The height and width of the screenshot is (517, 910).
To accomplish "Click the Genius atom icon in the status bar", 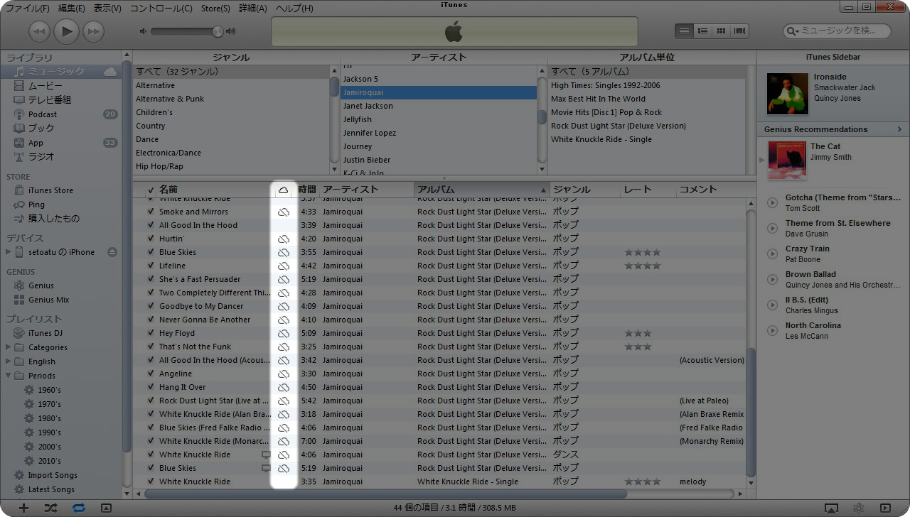I will pyautogui.click(x=859, y=508).
